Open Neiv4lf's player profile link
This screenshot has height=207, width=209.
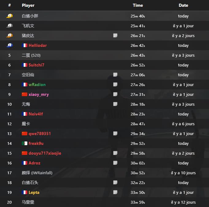point(36,114)
